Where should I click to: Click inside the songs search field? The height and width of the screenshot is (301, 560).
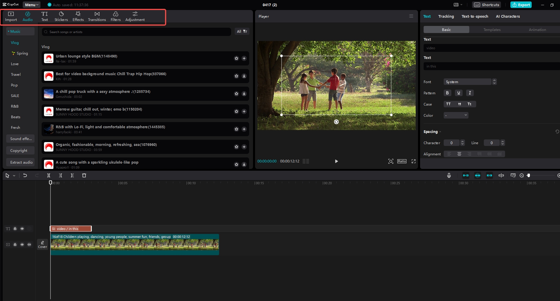click(136, 32)
